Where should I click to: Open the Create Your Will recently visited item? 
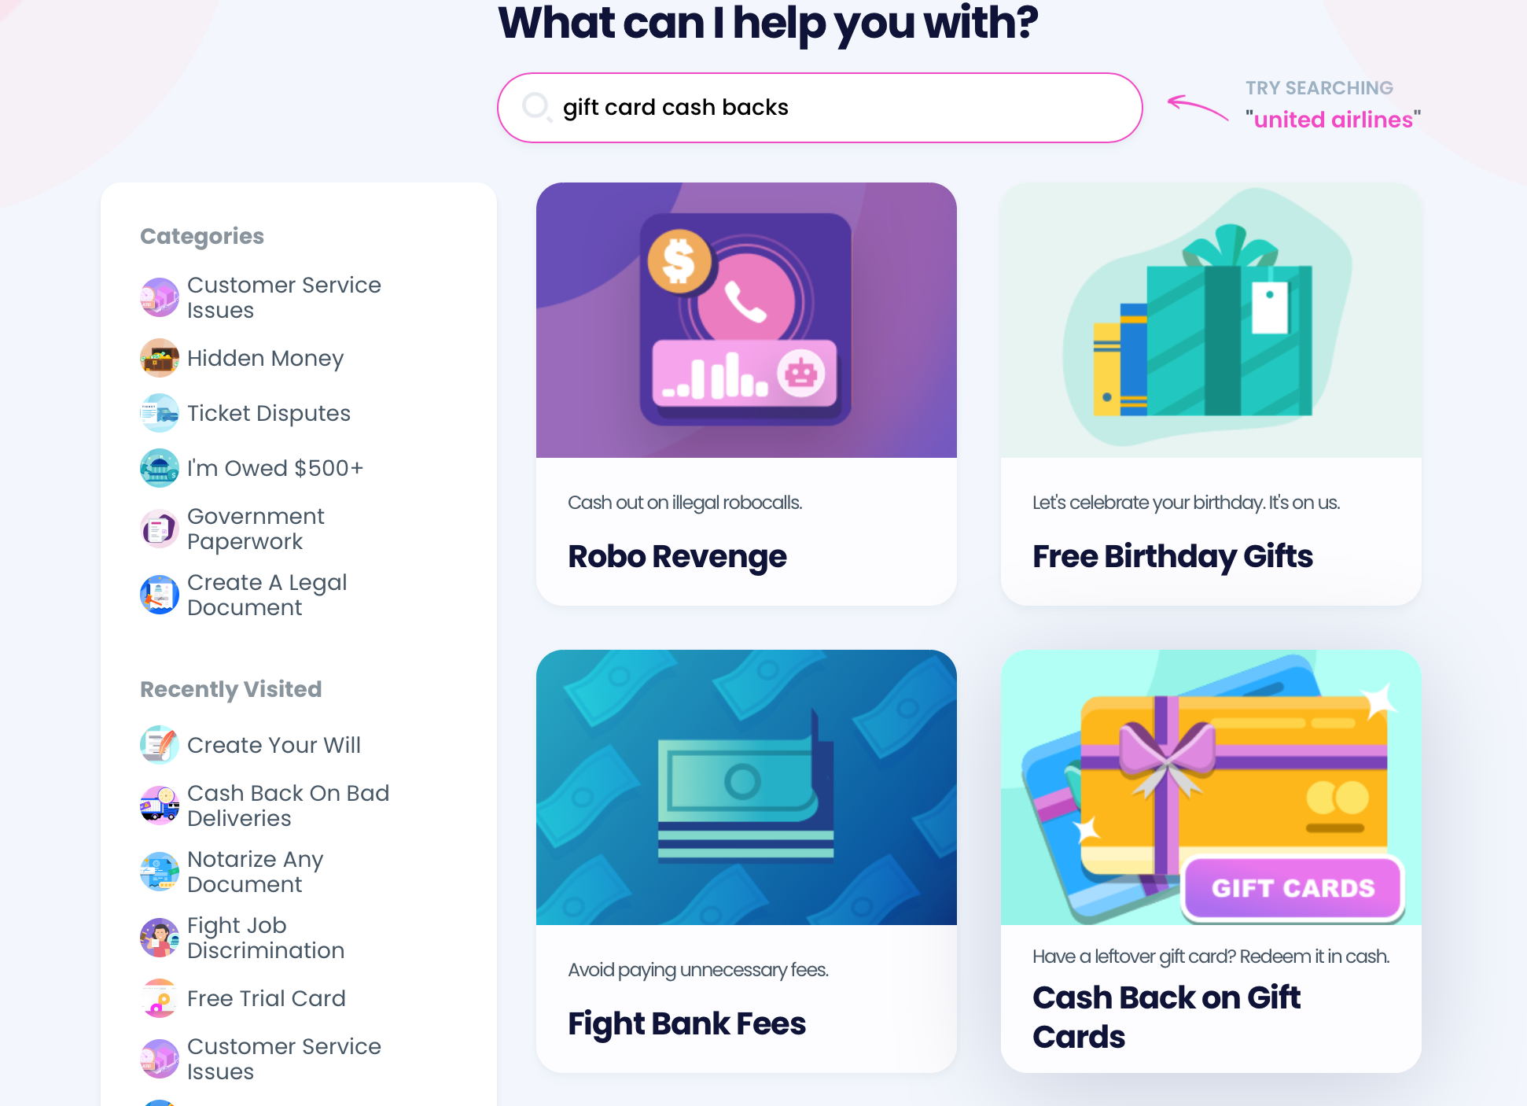point(275,743)
